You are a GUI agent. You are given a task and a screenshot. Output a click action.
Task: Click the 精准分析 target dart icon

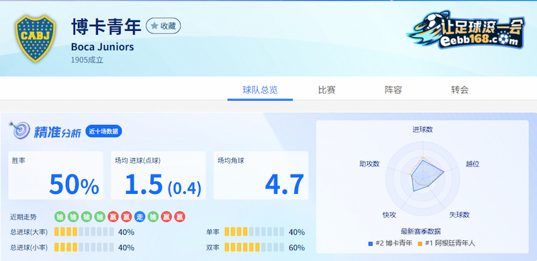pos(19,129)
